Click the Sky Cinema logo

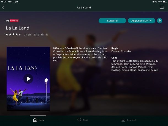(x=12, y=21)
